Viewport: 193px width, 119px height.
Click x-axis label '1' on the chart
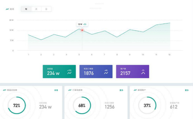[x=29, y=55]
